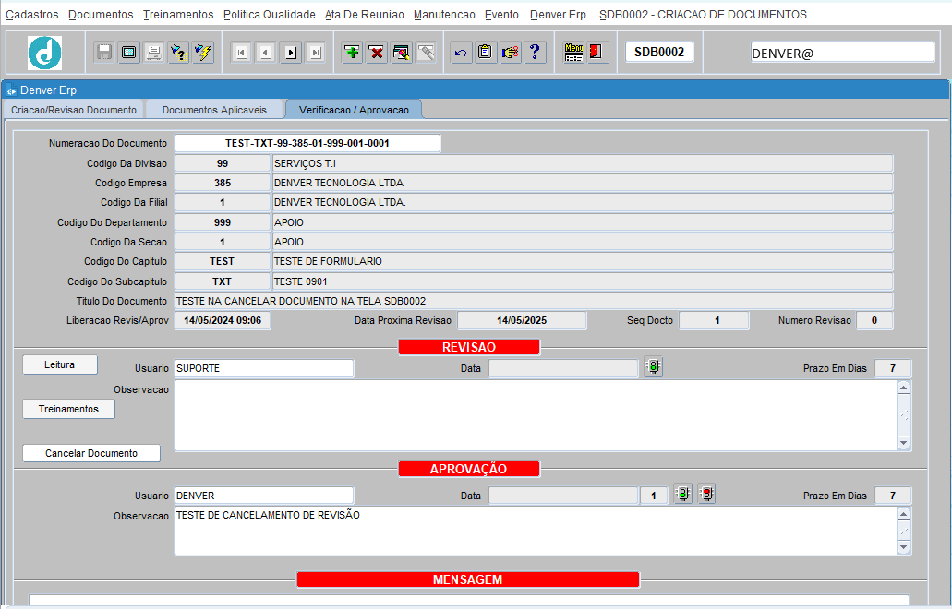Go to the next record
The width and height of the screenshot is (952, 609).
point(291,53)
